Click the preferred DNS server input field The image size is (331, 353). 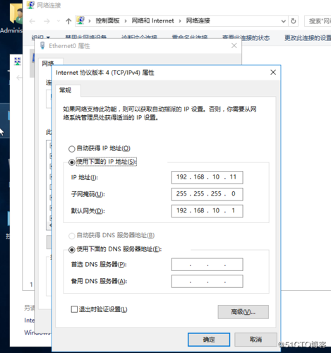click(207, 265)
